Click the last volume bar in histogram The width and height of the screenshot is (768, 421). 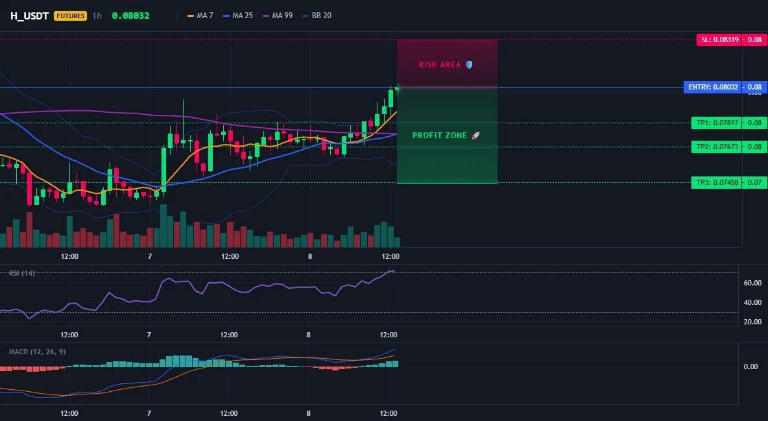397,242
